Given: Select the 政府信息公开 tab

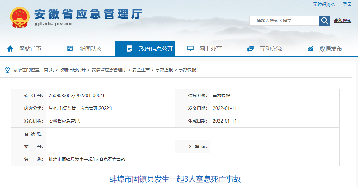Looking at the screenshot, I should pyautogui.click(x=145, y=49).
